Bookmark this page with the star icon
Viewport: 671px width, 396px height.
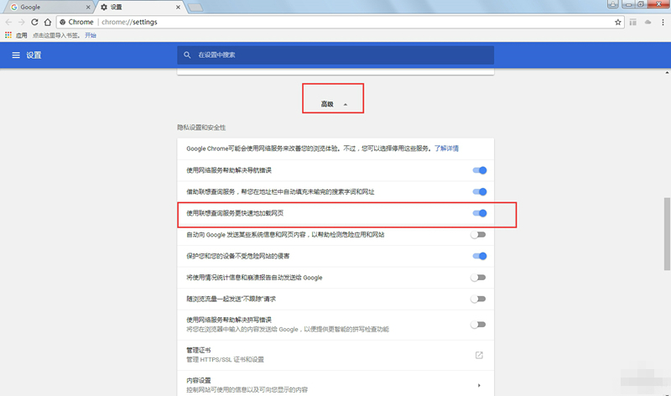click(617, 23)
